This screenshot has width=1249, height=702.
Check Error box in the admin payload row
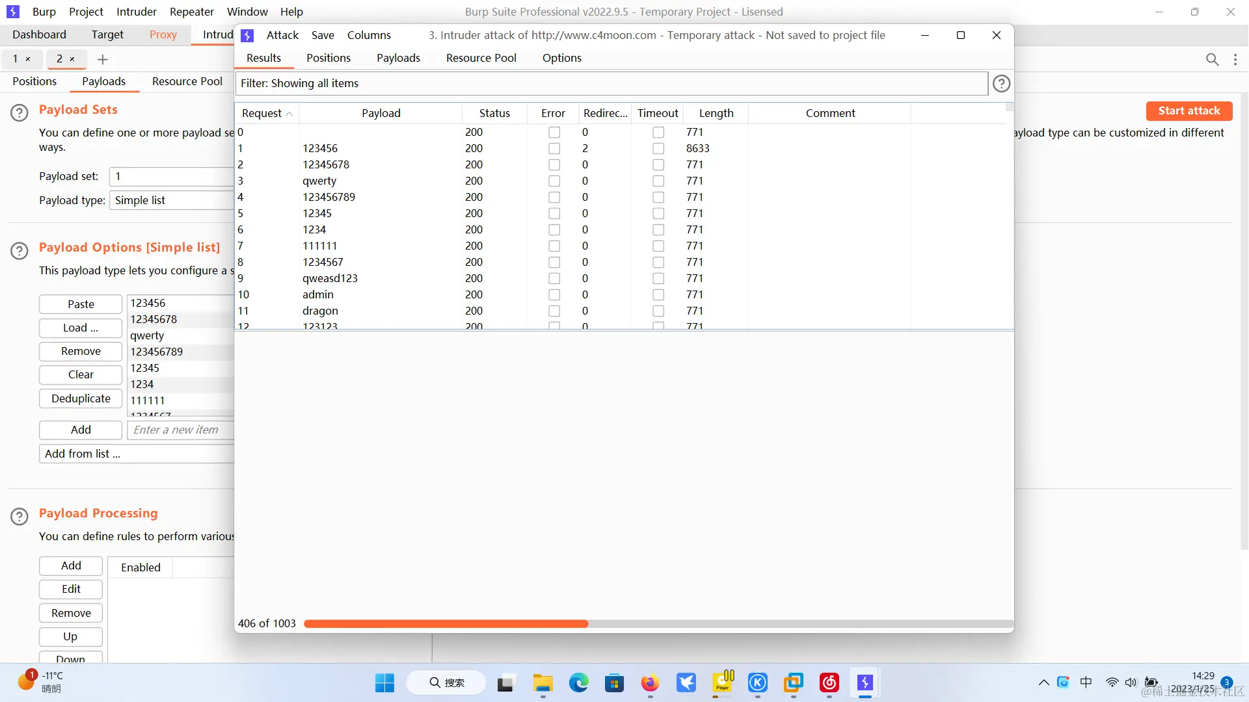pyautogui.click(x=554, y=294)
